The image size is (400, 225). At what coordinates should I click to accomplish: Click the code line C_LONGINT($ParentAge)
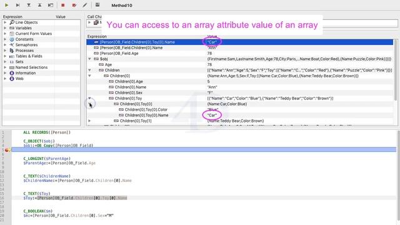click(47, 159)
